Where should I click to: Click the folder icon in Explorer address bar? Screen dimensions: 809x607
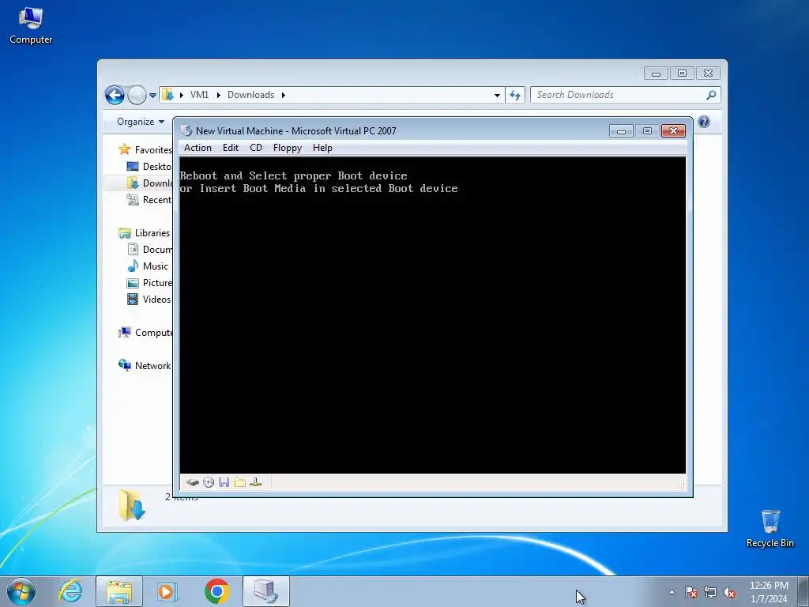coord(167,95)
